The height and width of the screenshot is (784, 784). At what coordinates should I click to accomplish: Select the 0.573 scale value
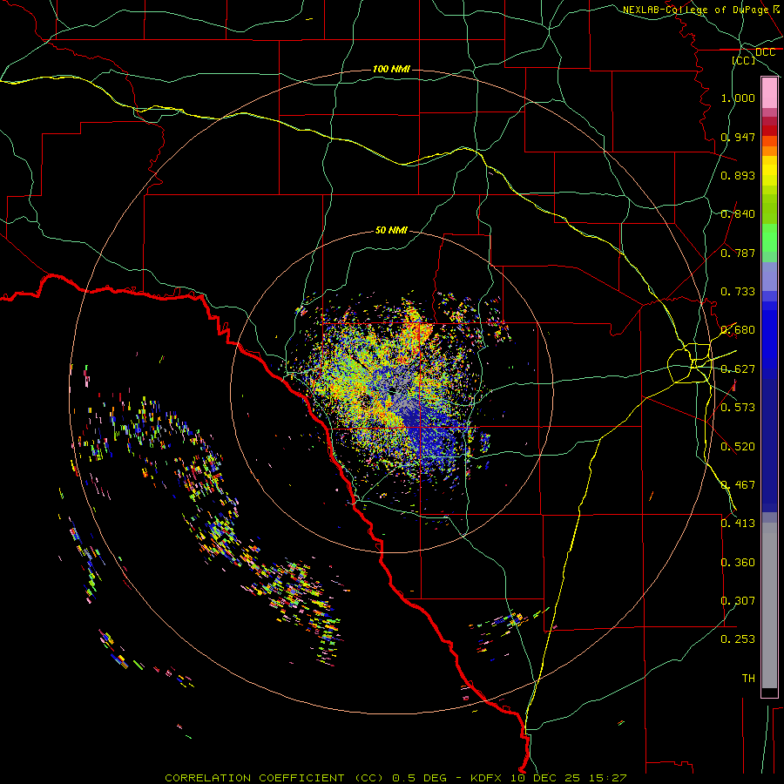point(738,408)
